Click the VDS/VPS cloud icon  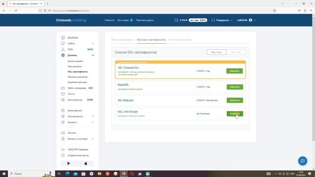(x=63, y=149)
